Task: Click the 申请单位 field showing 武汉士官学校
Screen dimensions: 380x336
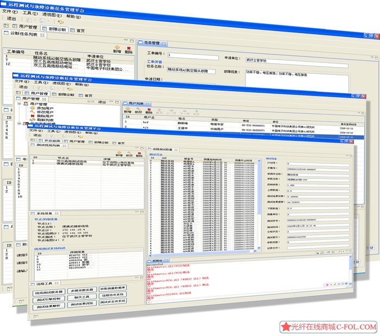Action: coord(297,63)
